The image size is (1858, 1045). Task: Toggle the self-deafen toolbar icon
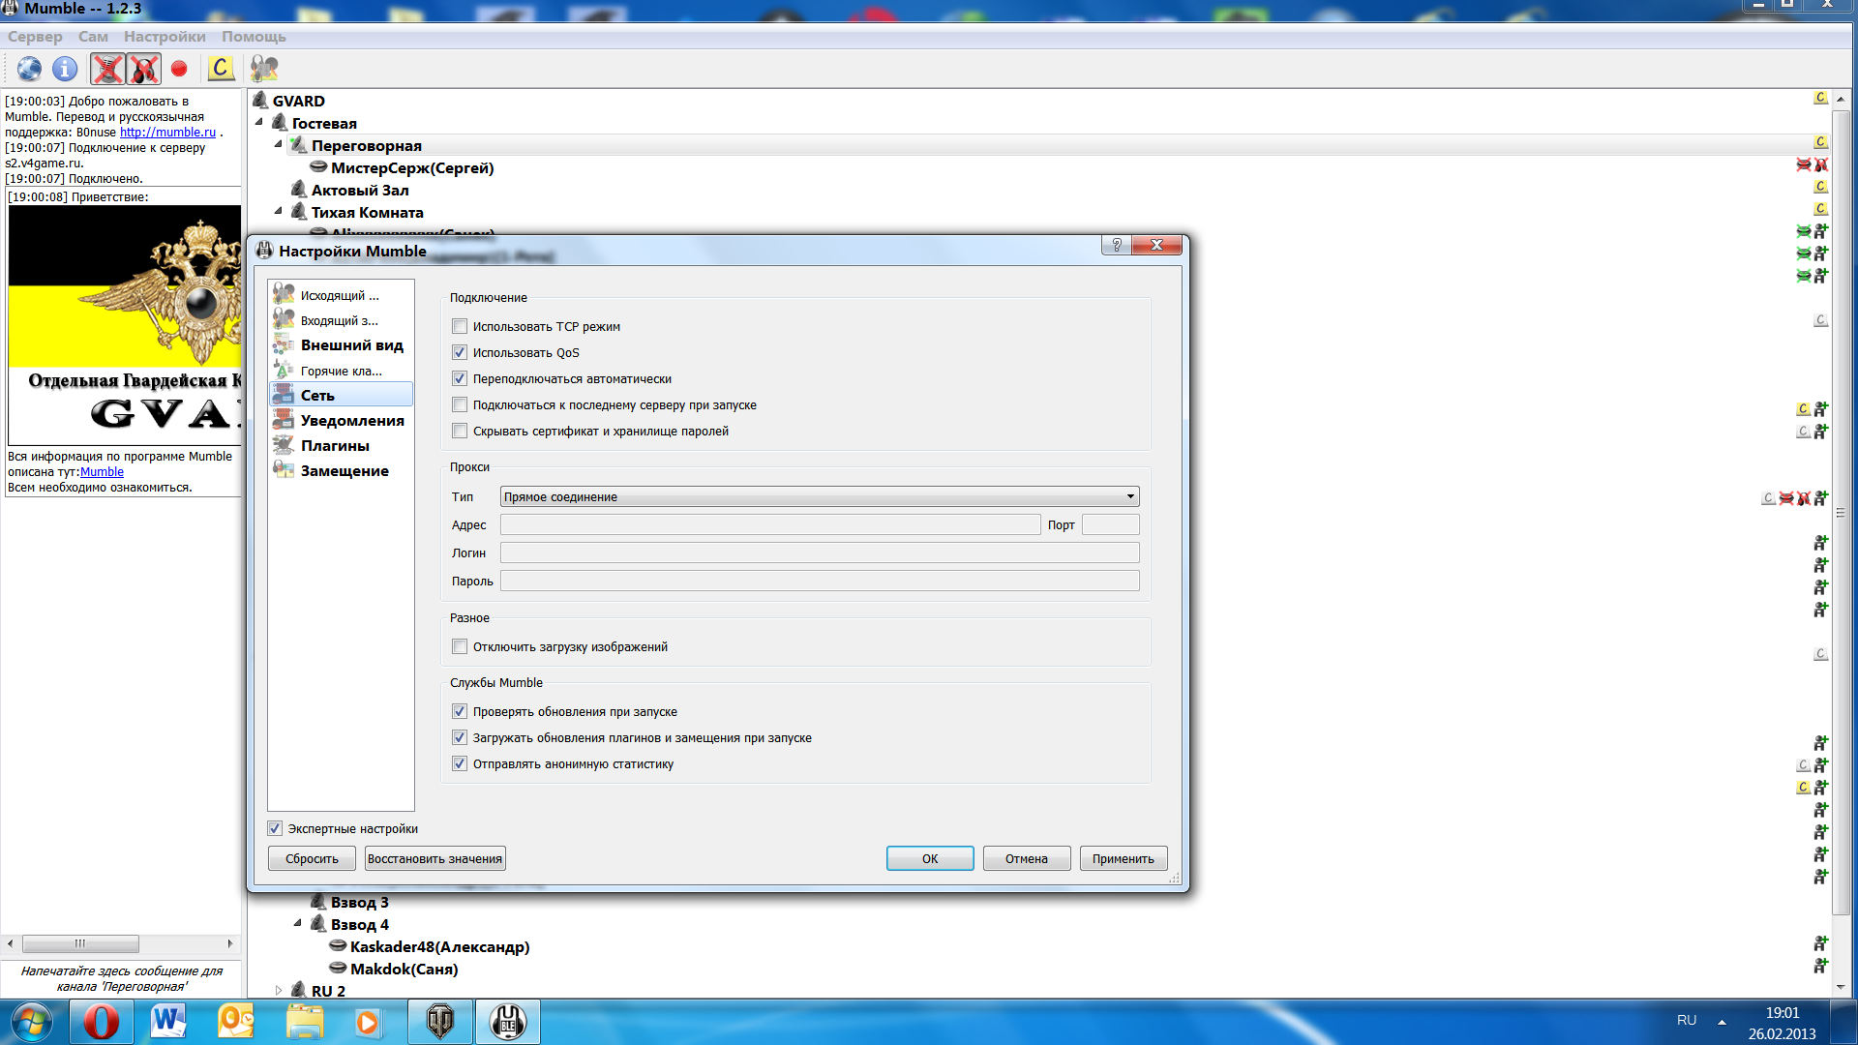[x=144, y=69]
